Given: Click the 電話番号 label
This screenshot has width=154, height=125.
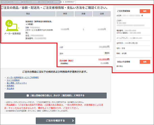Looking at the screenshot, I should click(x=120, y=31).
